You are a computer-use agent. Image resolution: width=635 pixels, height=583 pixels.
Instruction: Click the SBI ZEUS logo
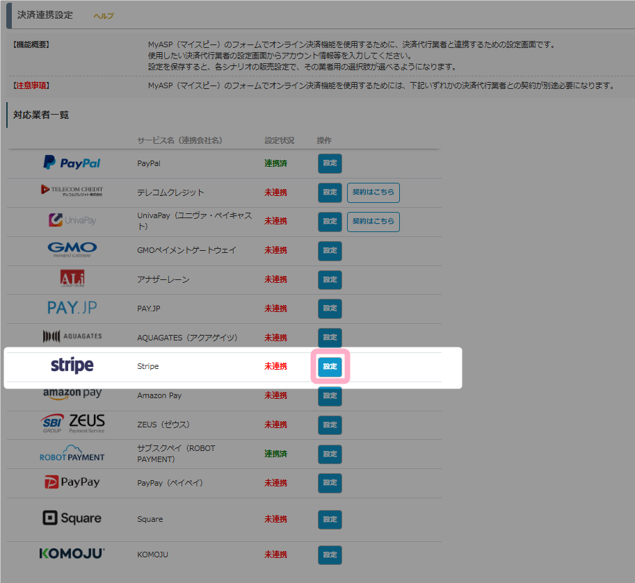[x=72, y=423]
